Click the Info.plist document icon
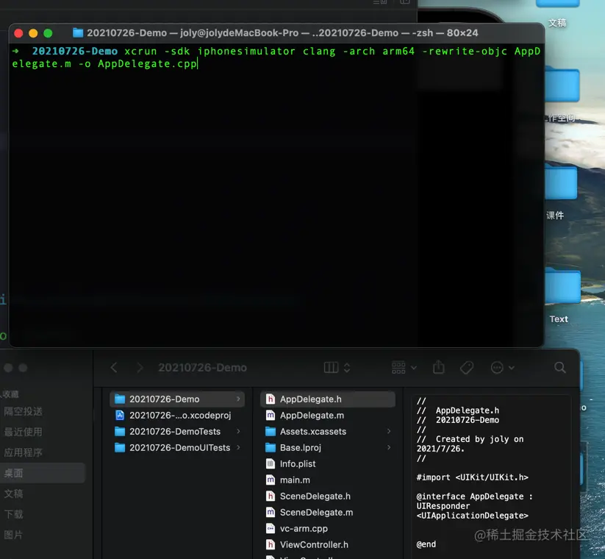 click(x=271, y=464)
